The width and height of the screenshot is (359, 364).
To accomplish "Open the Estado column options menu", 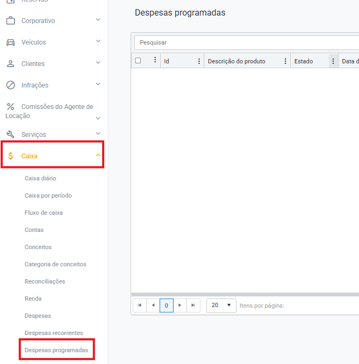I will click(x=333, y=61).
